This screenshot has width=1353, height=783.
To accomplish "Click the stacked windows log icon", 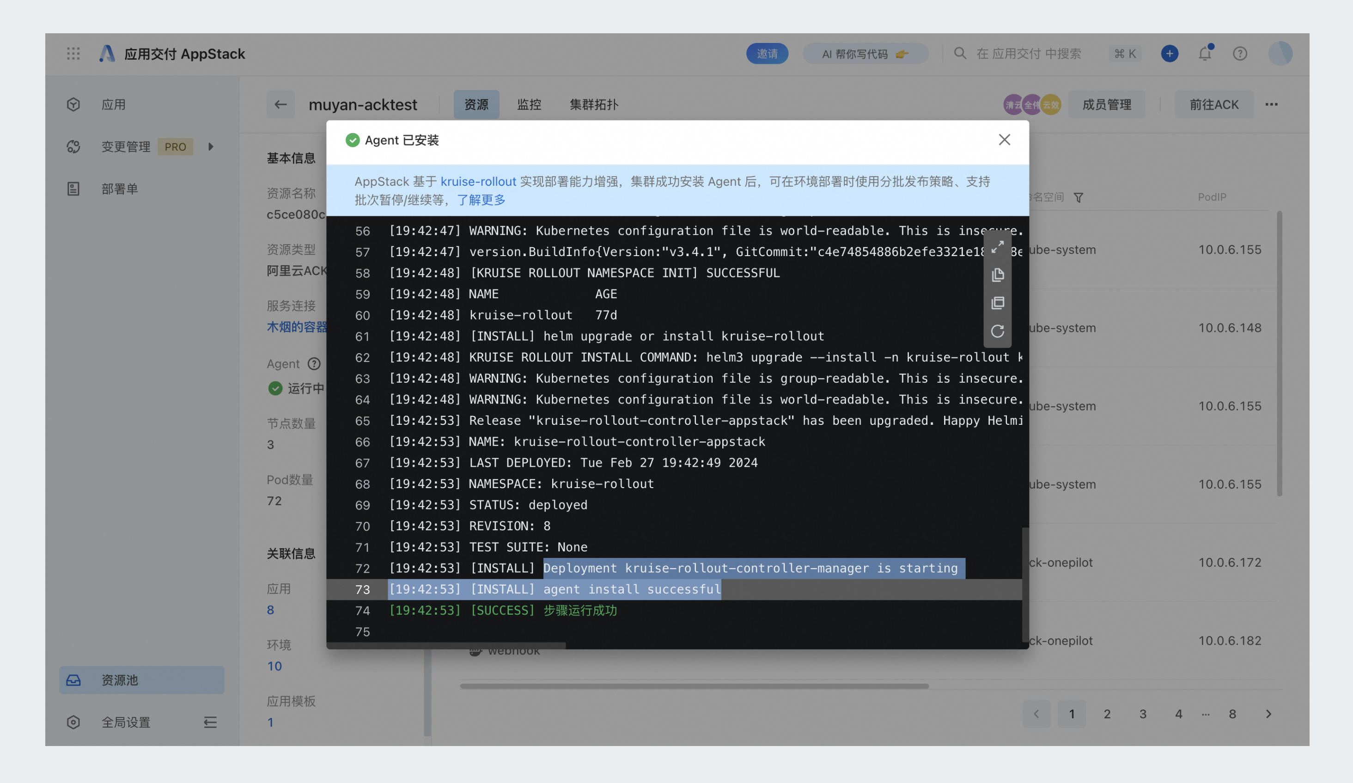I will [998, 303].
